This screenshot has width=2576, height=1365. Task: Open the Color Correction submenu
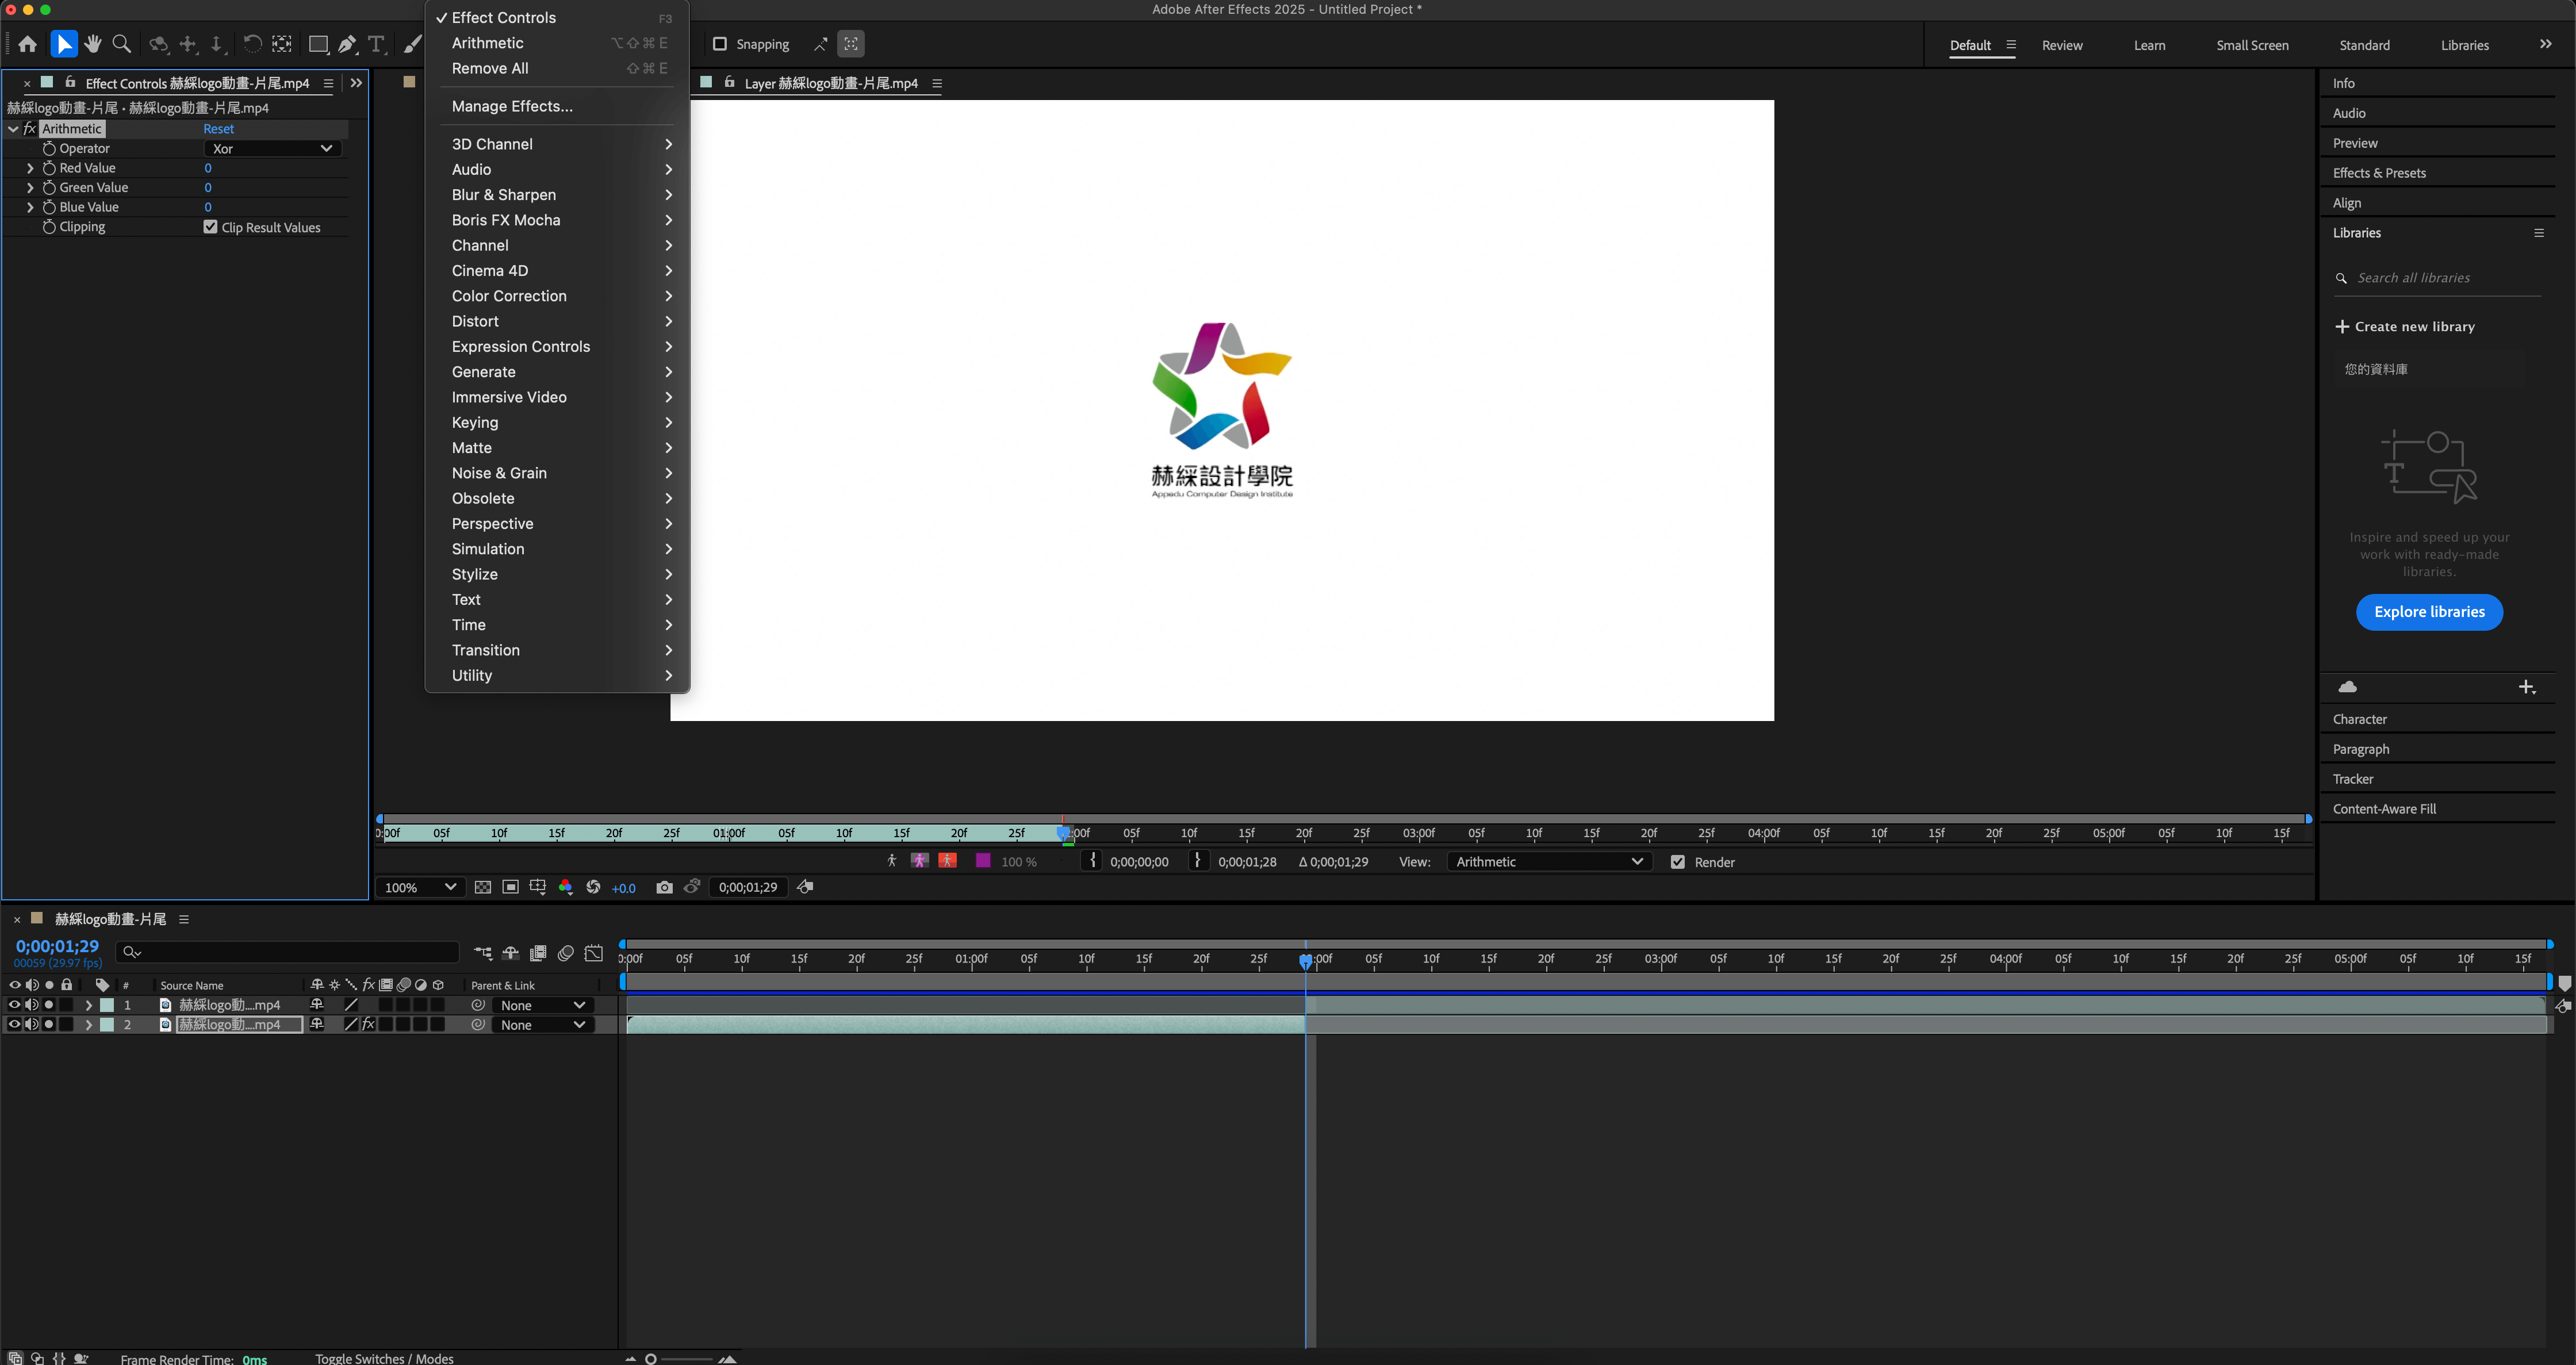click(558, 296)
